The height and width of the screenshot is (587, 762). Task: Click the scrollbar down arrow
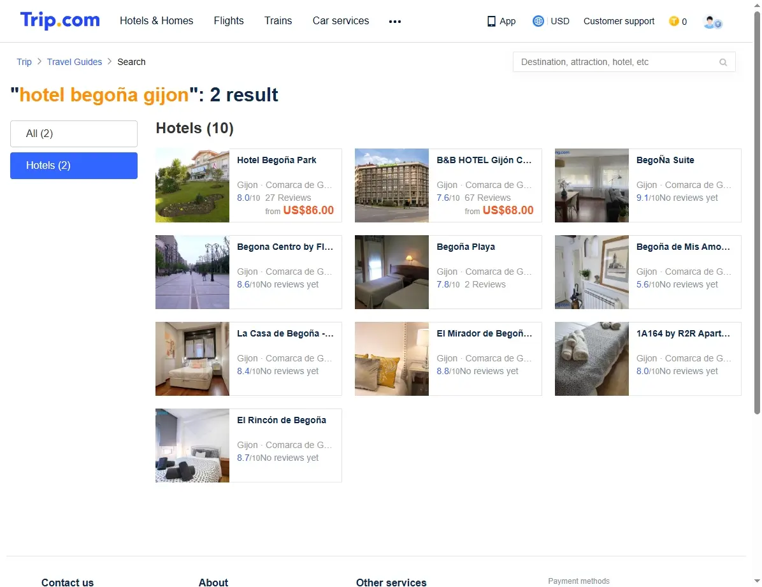757,581
